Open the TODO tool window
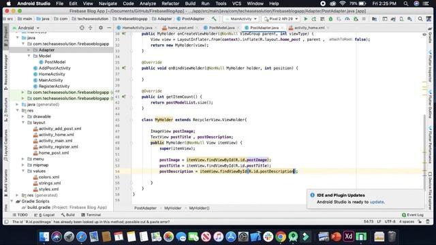 tap(20, 215)
